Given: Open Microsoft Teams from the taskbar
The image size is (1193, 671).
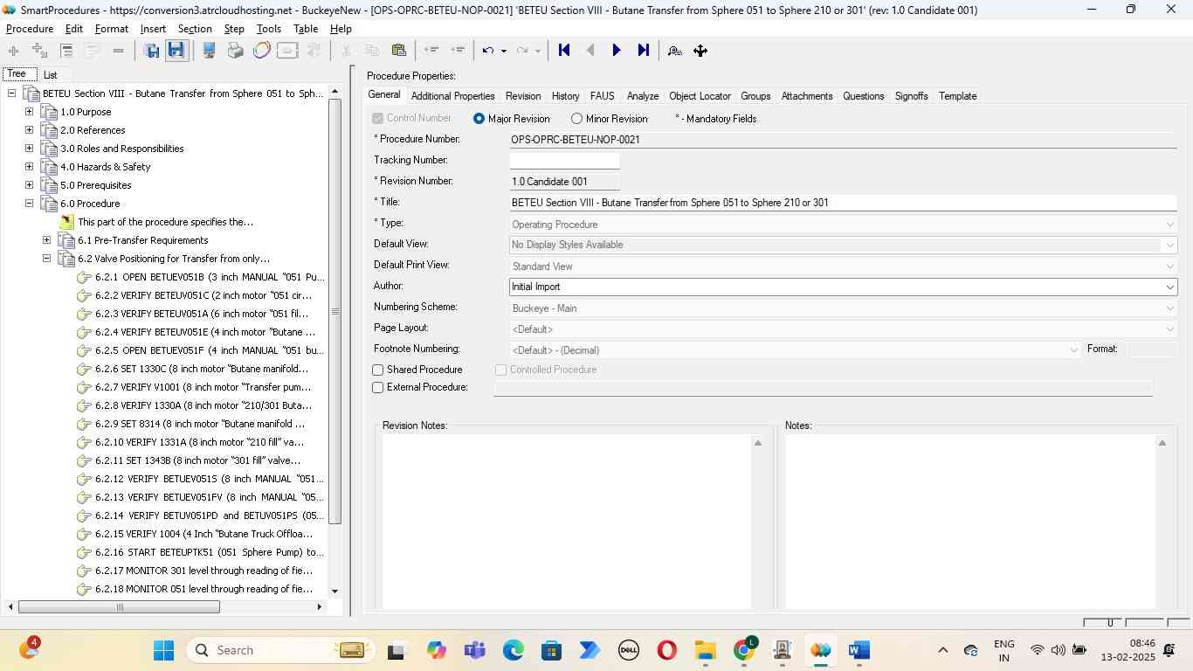Looking at the screenshot, I should (x=474, y=650).
